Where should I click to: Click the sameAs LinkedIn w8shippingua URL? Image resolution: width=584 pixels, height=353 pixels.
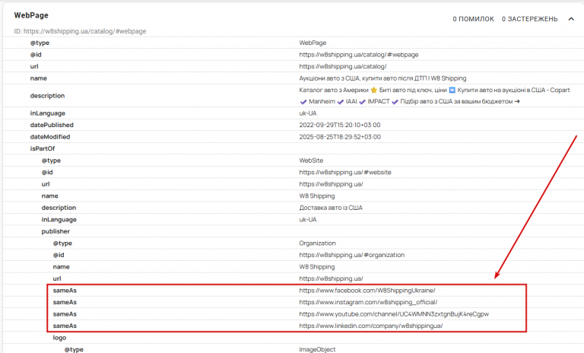tap(370, 326)
